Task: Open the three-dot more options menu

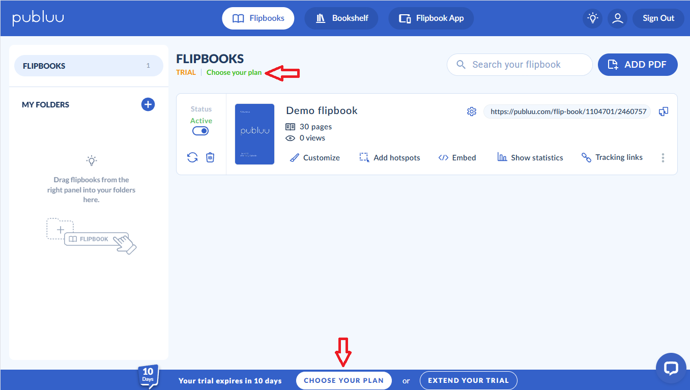Action: 663,158
